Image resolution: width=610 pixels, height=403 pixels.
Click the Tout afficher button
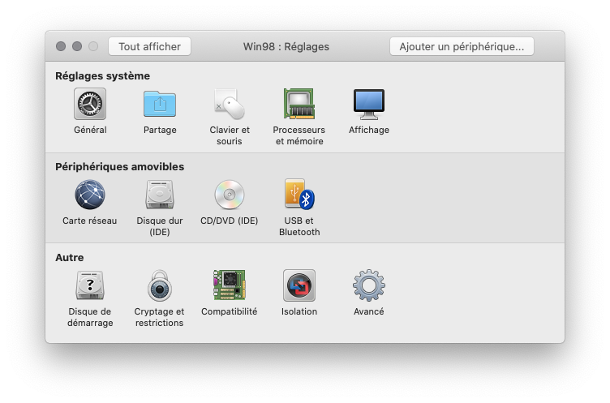click(x=149, y=47)
